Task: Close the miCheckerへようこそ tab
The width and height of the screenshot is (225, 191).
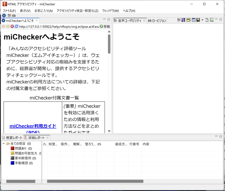Action: click(x=37, y=21)
